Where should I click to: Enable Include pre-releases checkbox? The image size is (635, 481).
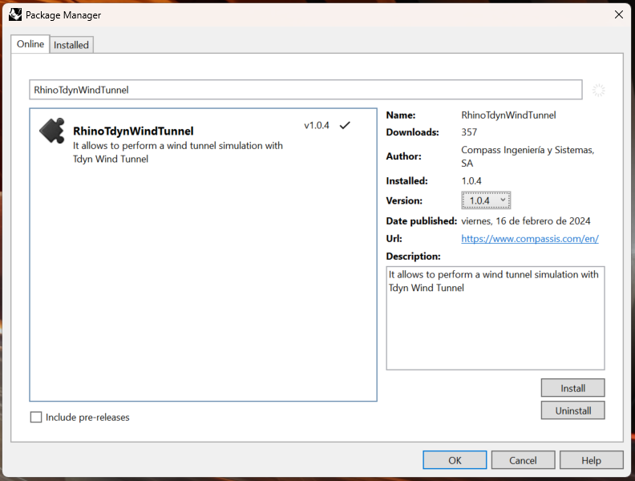36,417
